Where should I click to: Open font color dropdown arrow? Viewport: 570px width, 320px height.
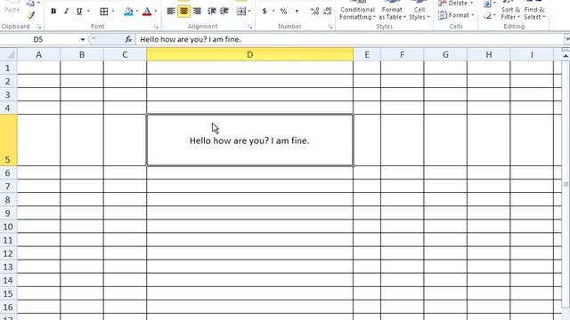tap(156, 12)
